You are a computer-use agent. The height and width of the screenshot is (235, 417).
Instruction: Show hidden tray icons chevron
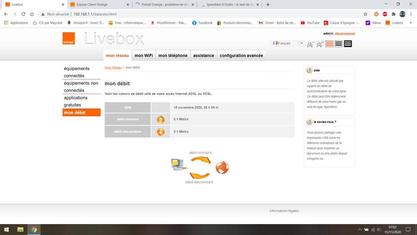(x=359, y=230)
